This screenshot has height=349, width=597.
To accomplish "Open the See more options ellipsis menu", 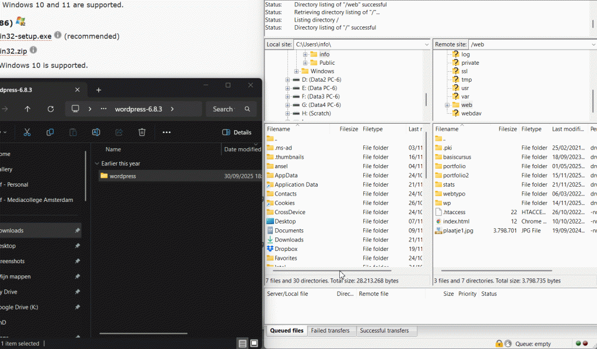I will tap(167, 132).
